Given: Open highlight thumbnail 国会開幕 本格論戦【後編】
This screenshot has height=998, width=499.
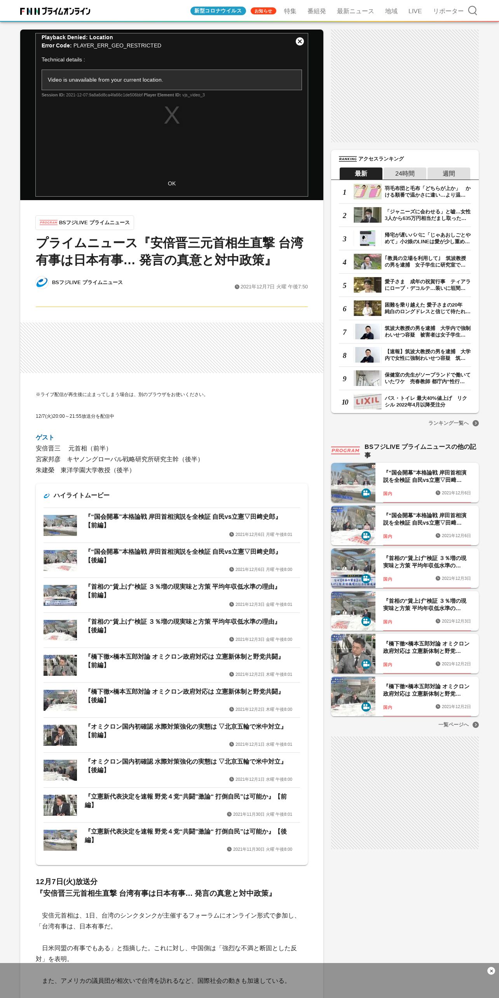Looking at the screenshot, I should coord(60,560).
